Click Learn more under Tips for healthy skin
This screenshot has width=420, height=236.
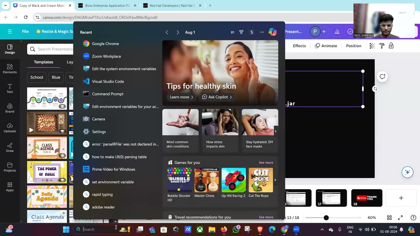tap(181, 97)
